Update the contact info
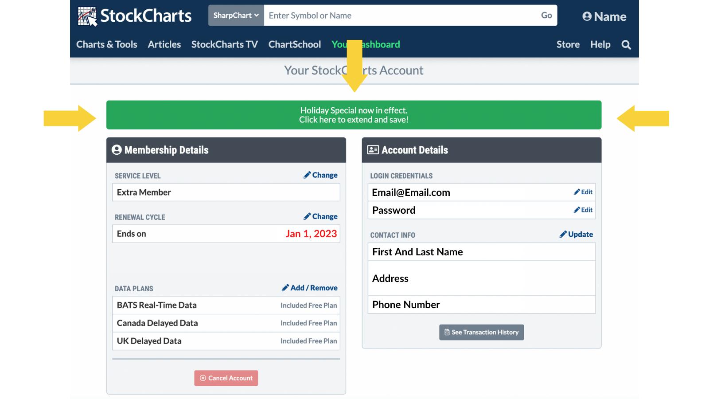Screen dimensions: 709x399 pyautogui.click(x=576, y=235)
